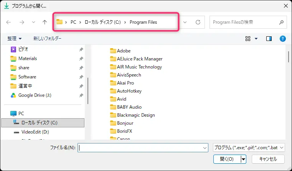Select the AivisSpeech folder

[129, 75]
